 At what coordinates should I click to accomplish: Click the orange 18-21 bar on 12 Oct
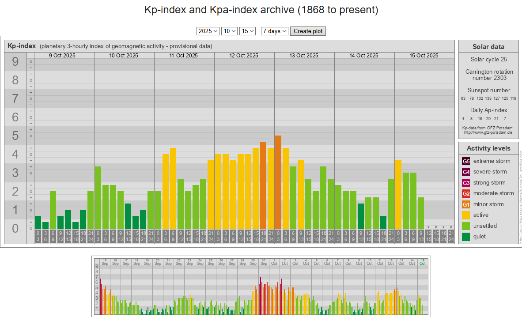[263, 185]
